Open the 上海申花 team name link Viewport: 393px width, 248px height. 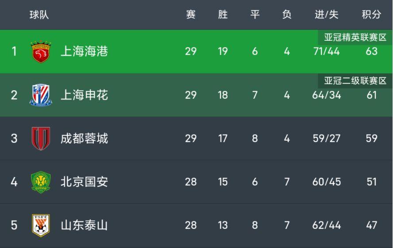click(84, 95)
